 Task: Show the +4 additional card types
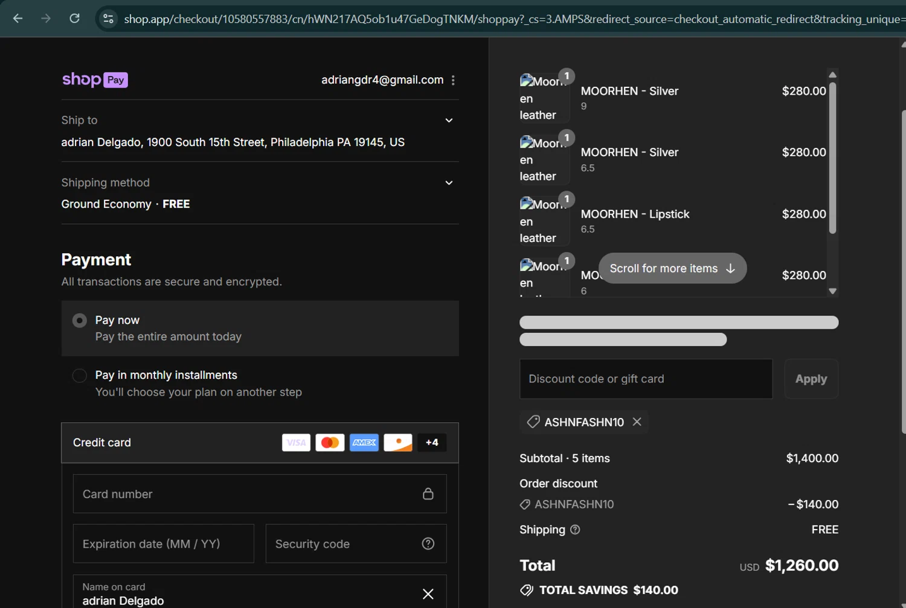[432, 443]
